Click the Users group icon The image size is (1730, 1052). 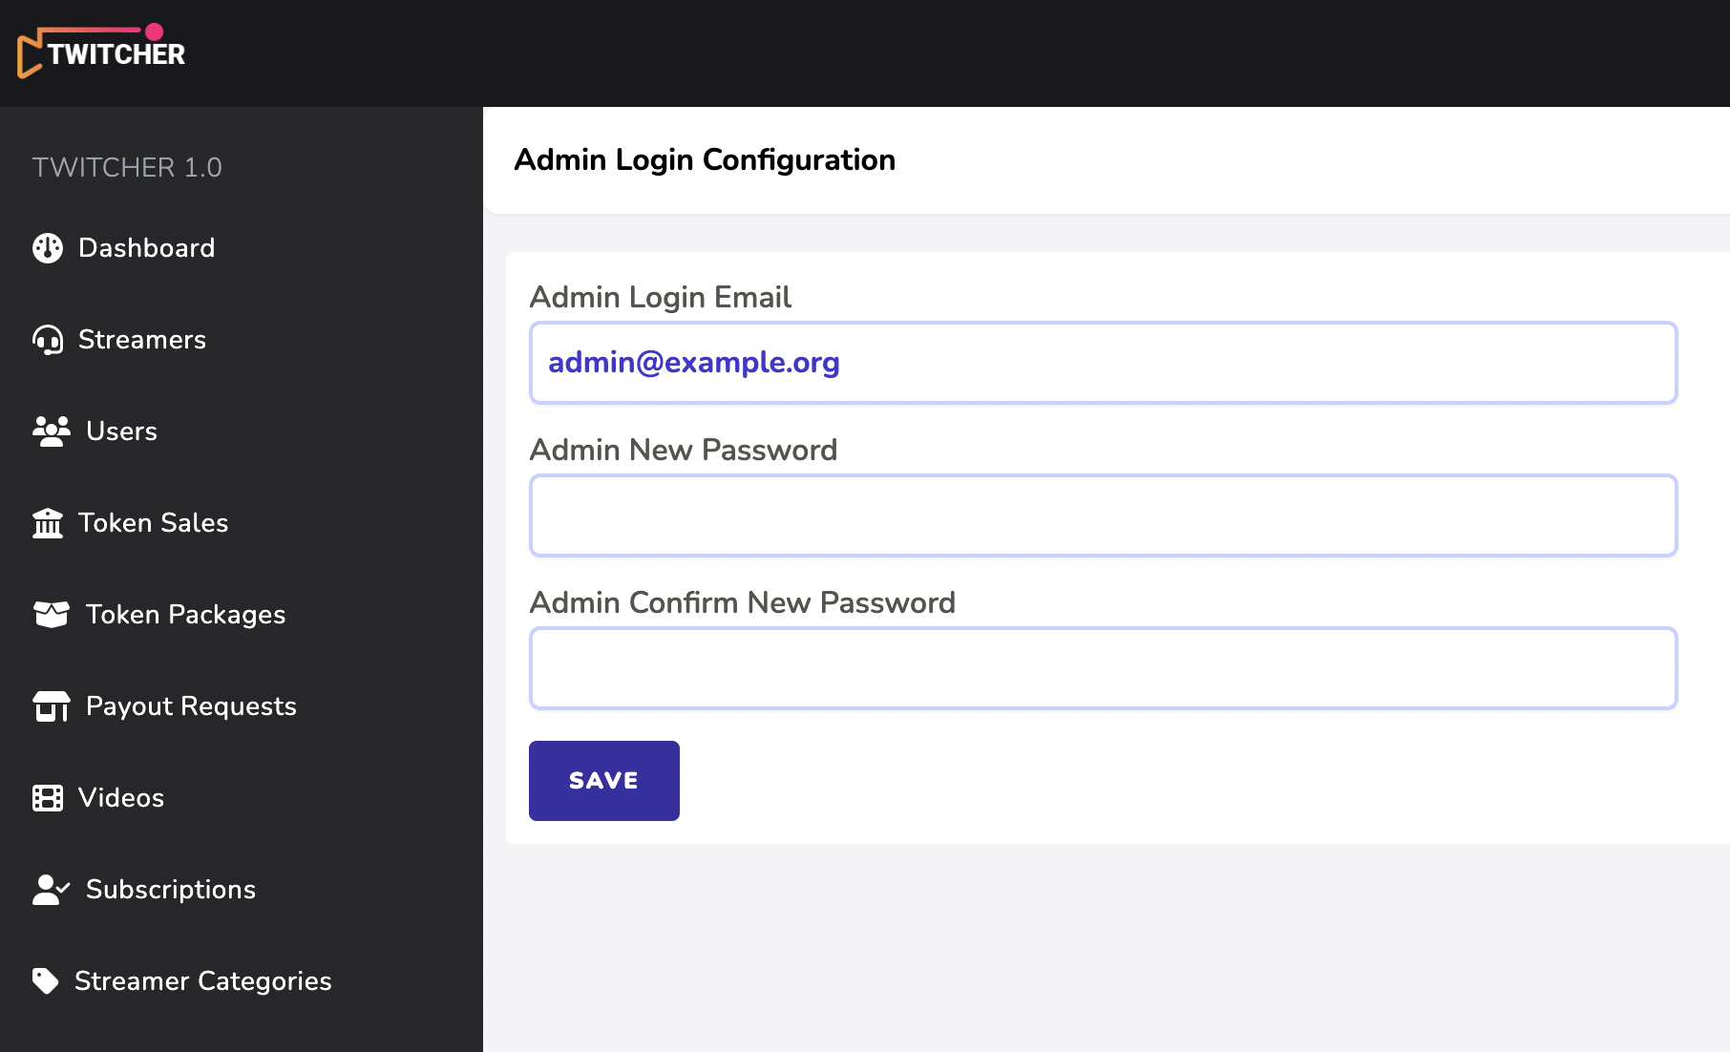point(52,431)
